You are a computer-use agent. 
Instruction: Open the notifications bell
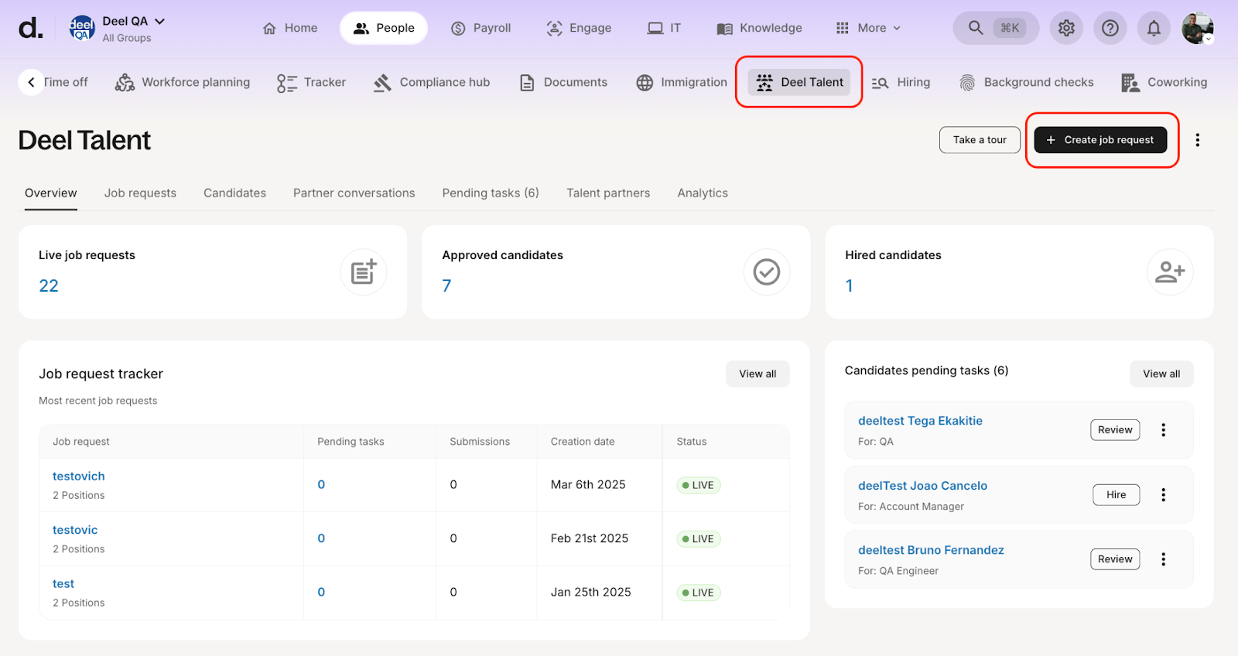[x=1154, y=28]
